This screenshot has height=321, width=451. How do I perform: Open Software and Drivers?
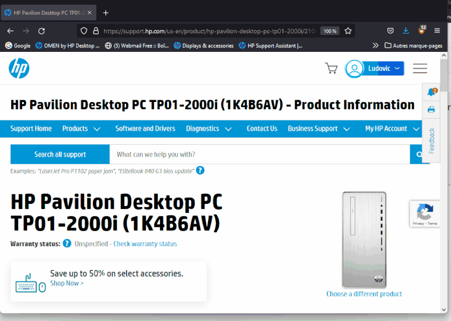point(145,128)
